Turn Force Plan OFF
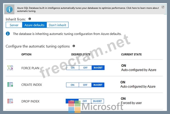This screenshot has height=114, width=170. (85, 68)
